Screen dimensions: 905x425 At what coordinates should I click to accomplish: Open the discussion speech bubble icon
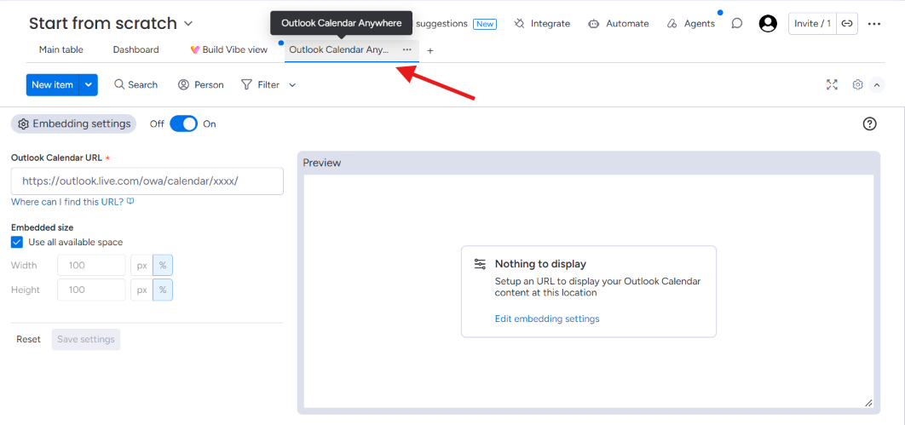(x=736, y=24)
